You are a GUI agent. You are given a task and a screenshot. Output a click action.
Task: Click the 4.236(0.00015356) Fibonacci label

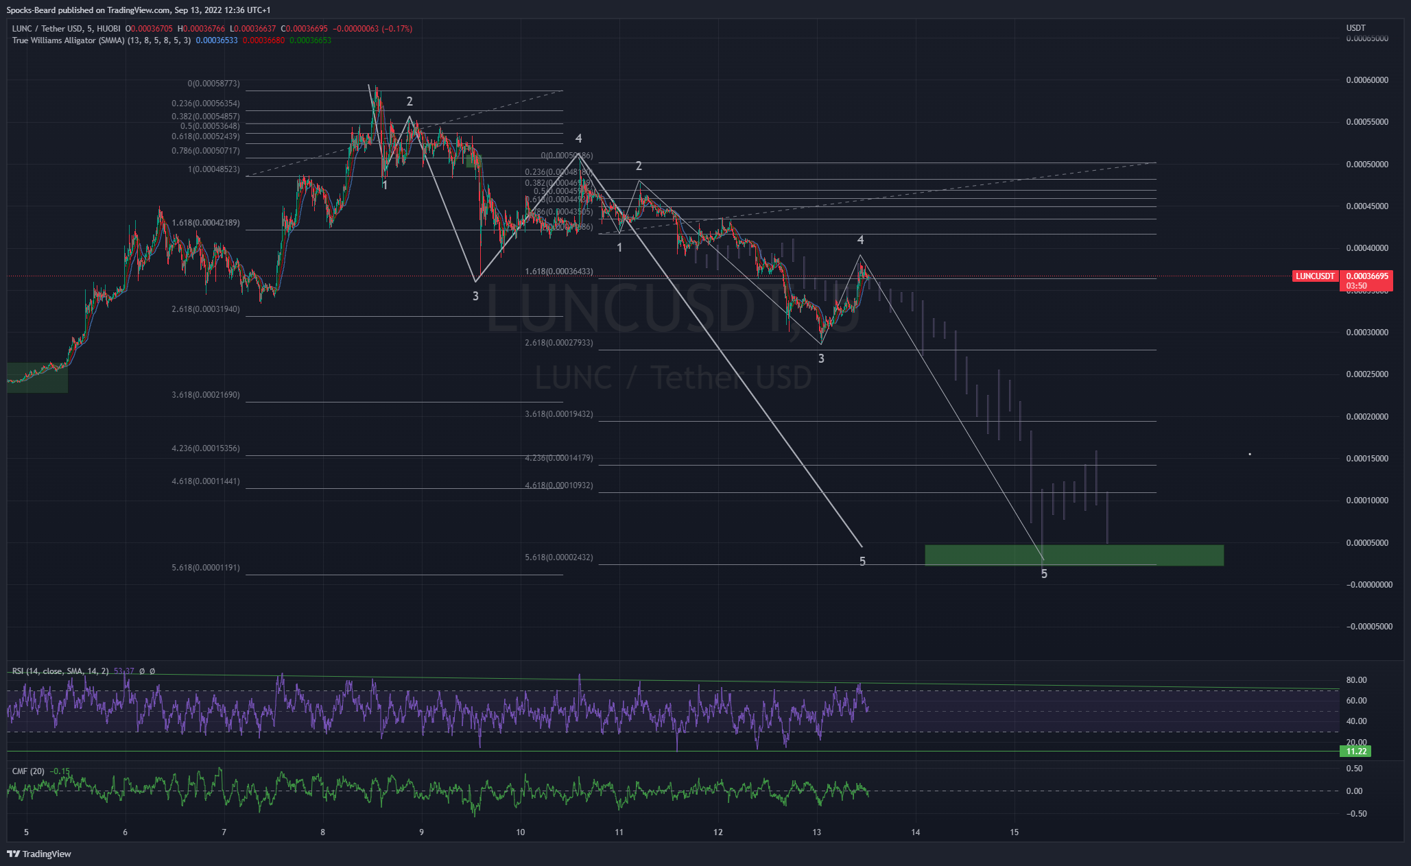click(206, 448)
